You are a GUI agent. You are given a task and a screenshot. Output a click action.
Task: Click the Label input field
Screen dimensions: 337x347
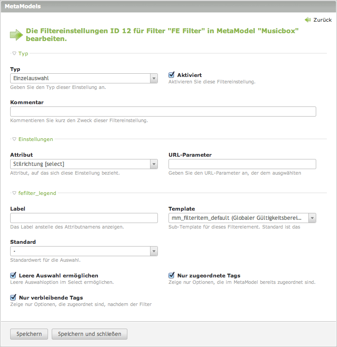coord(84,218)
